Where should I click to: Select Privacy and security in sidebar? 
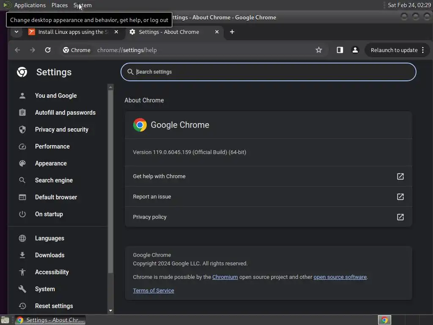(61, 129)
